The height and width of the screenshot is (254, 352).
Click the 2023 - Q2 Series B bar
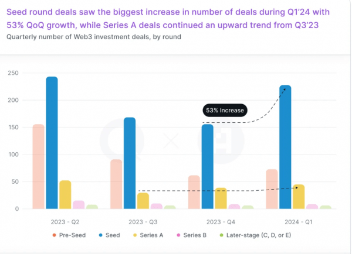[79, 205]
